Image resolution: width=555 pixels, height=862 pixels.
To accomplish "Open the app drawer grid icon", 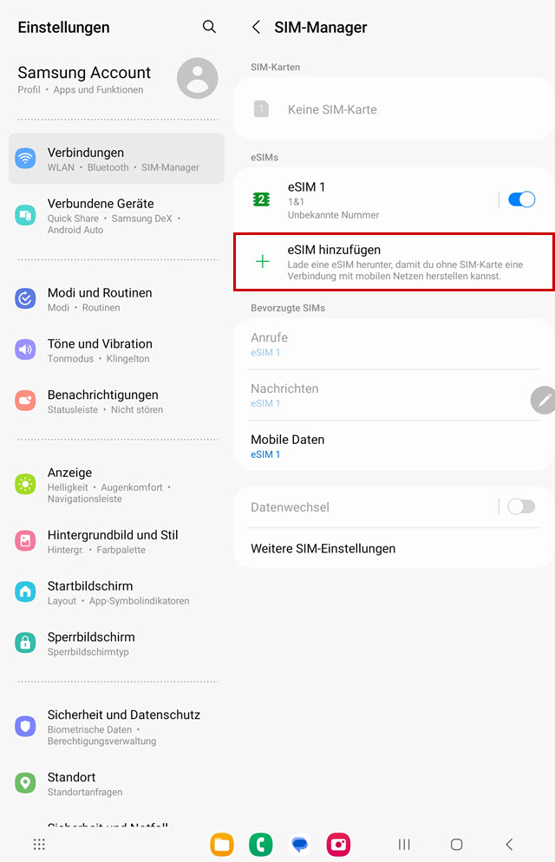I will [x=39, y=845].
